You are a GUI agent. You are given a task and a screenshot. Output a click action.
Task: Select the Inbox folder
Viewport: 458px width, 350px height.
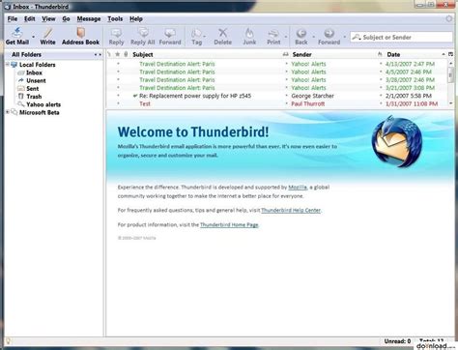pos(34,73)
